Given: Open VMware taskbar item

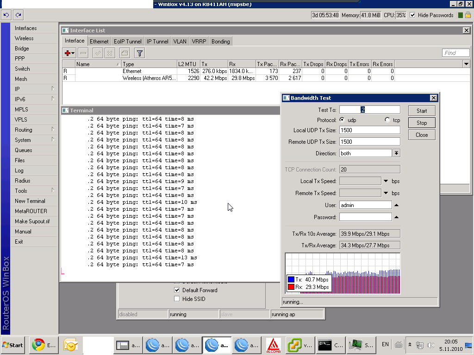Looking at the screenshot, I should (300, 345).
